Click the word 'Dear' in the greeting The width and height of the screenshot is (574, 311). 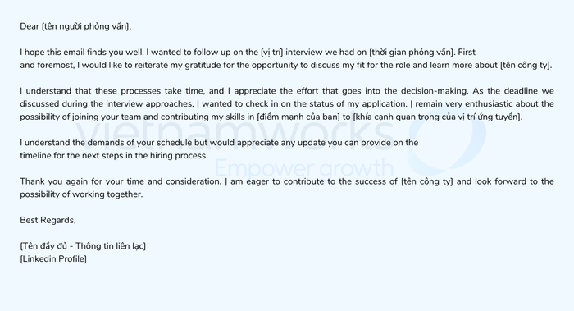pos(30,26)
